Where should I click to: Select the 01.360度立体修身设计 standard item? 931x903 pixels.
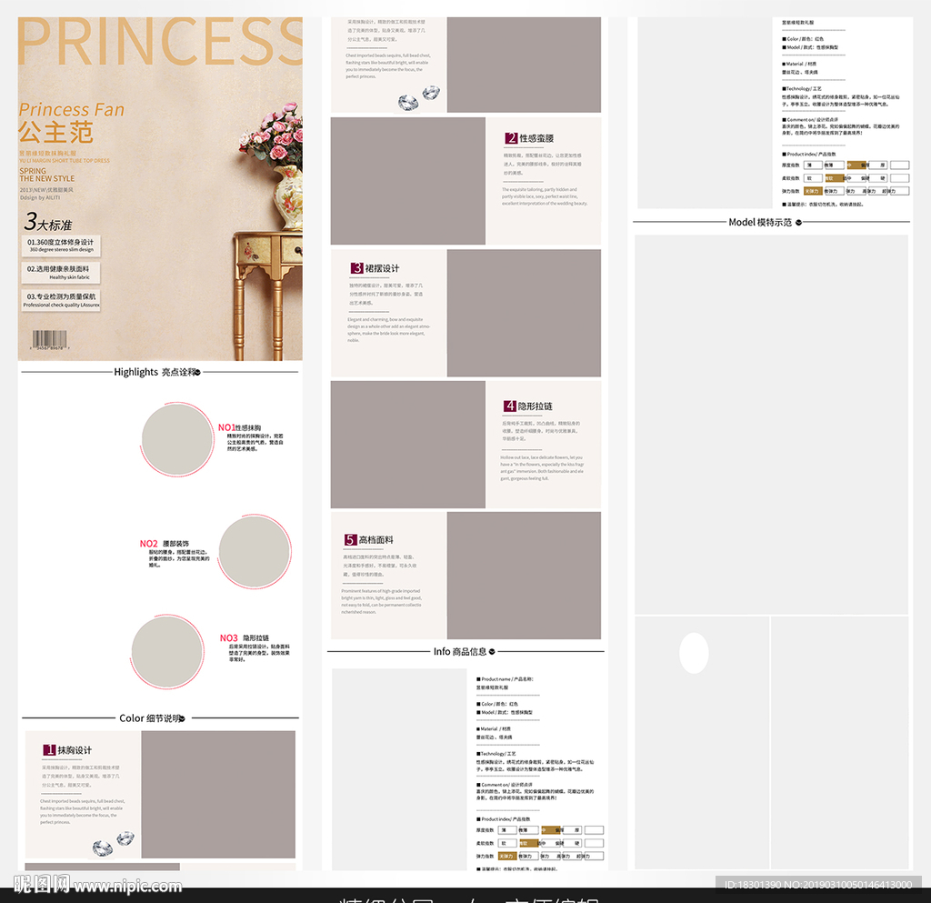[60, 245]
